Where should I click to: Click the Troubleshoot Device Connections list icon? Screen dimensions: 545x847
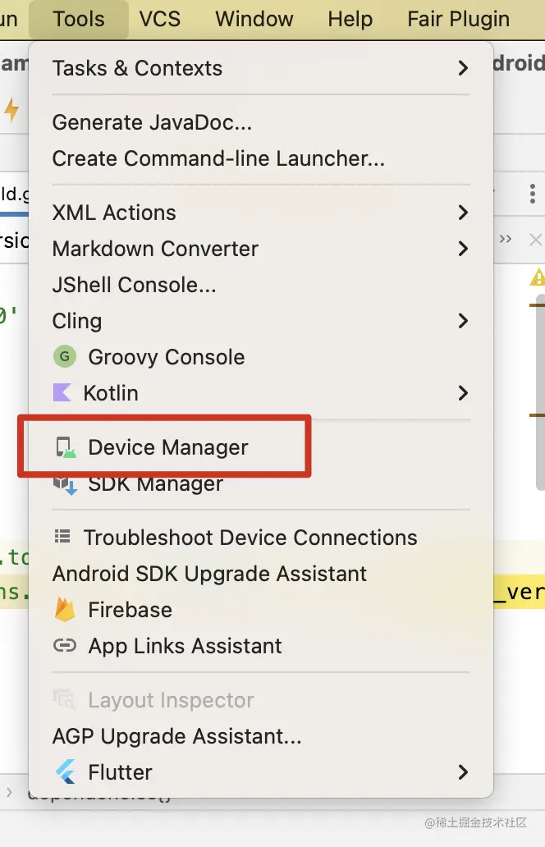[62, 538]
